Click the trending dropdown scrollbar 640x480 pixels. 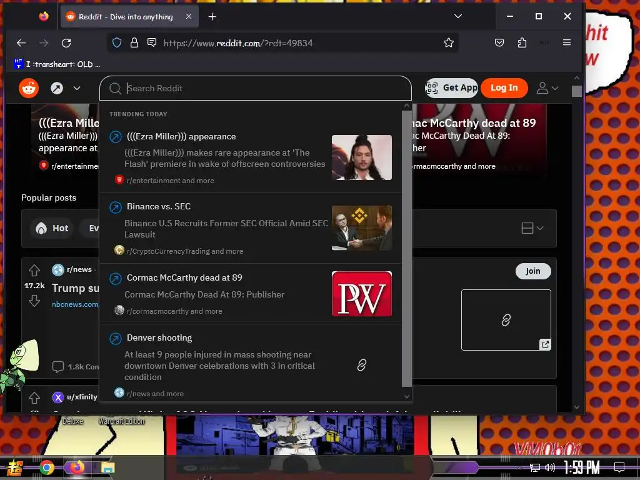point(406,248)
